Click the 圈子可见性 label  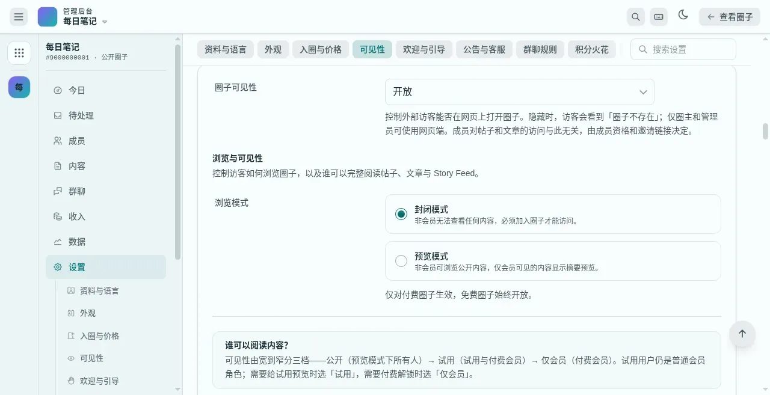click(236, 87)
